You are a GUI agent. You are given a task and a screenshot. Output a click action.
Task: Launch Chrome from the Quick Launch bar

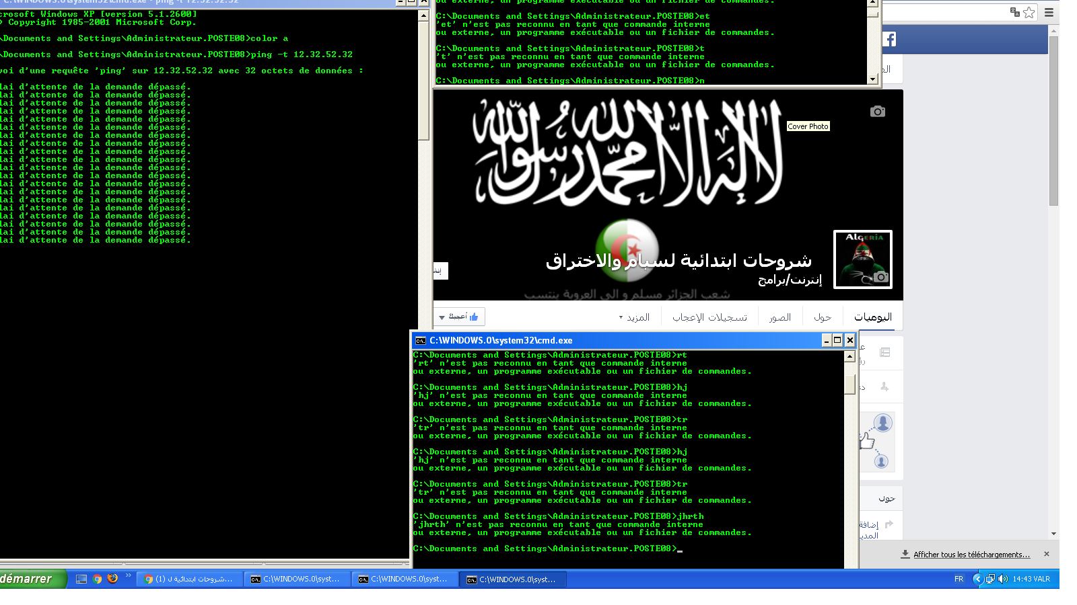coord(97,579)
